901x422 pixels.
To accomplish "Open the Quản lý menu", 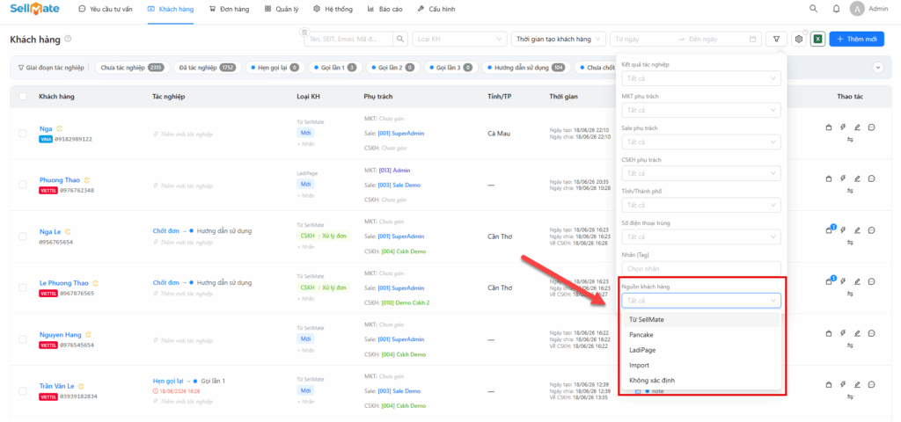I will 282,9.
